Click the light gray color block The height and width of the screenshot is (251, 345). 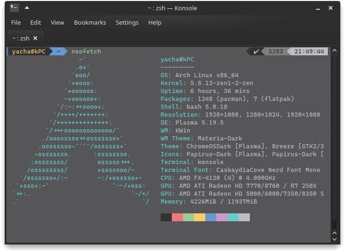(244, 217)
